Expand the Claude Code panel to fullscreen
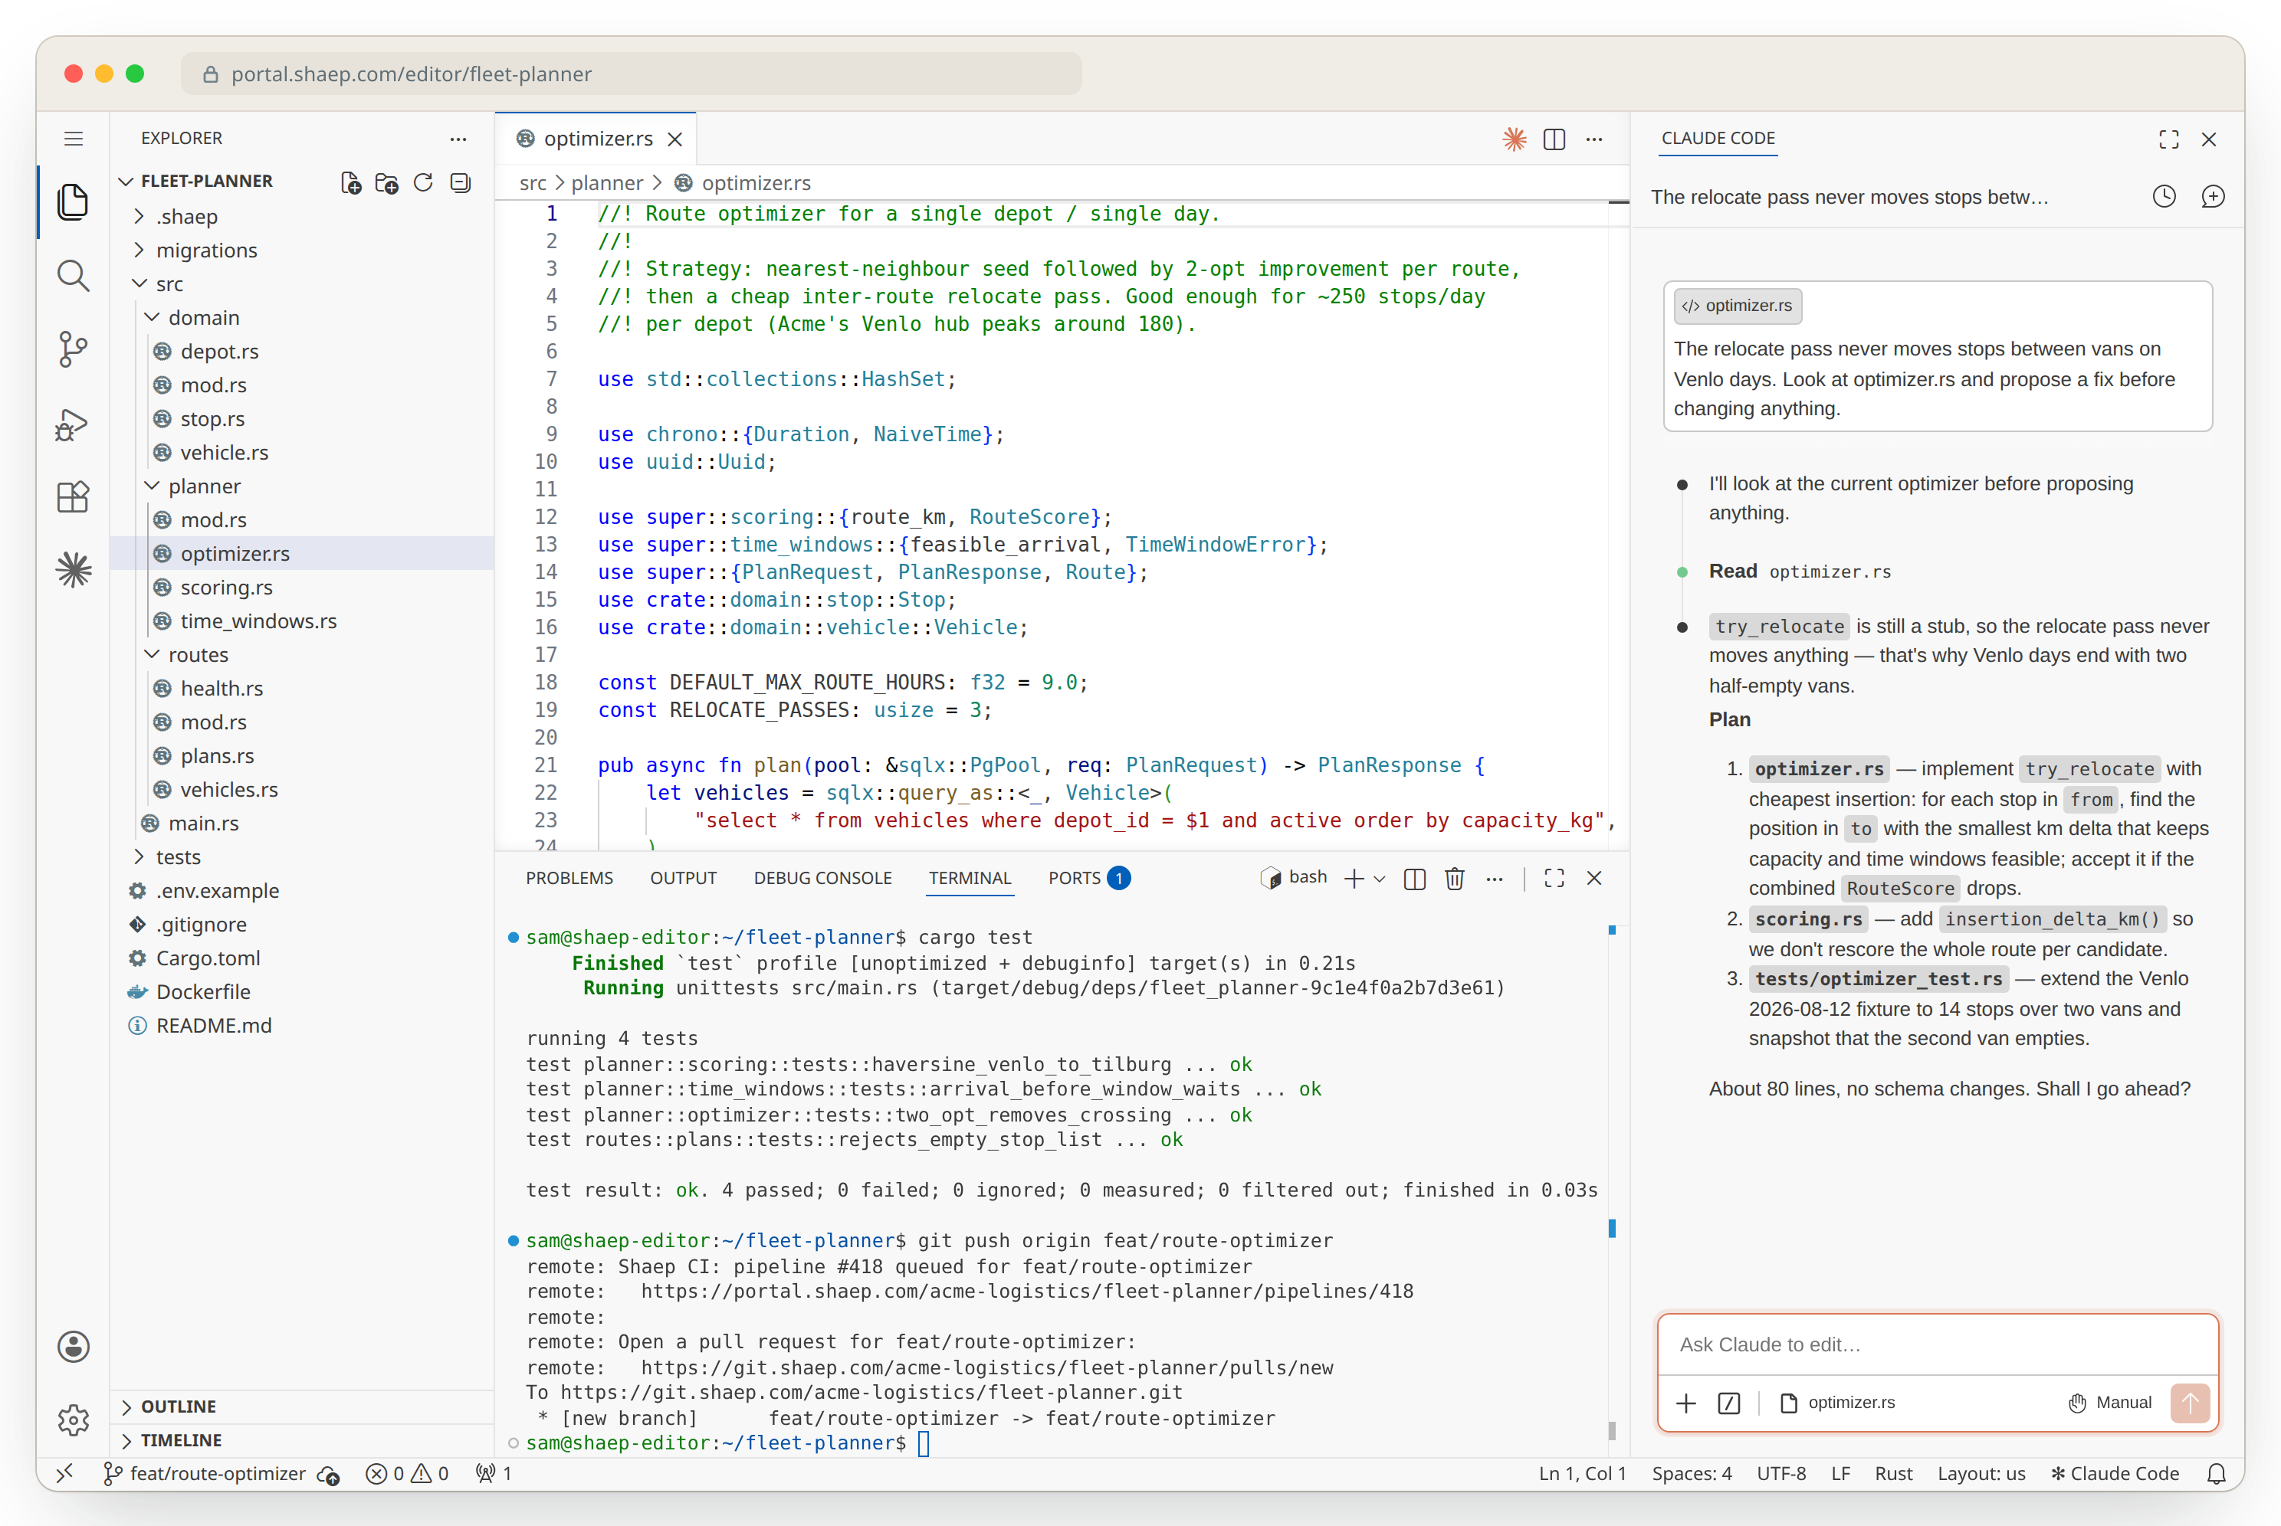This screenshot has height=1526, width=2281. pyautogui.click(x=2168, y=139)
